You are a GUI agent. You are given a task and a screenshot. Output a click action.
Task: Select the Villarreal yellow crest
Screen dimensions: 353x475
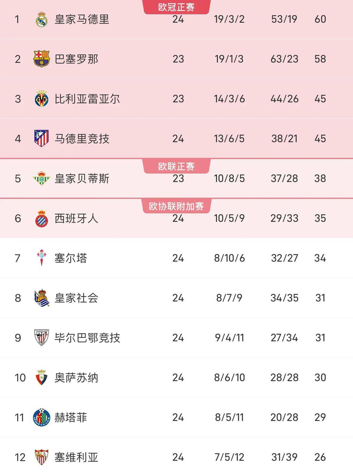tap(42, 99)
